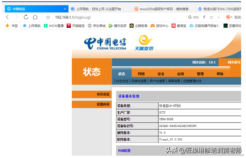Click the 配置向导 sidebar button
Viewport: 246px width, 158px height.
click(x=92, y=104)
